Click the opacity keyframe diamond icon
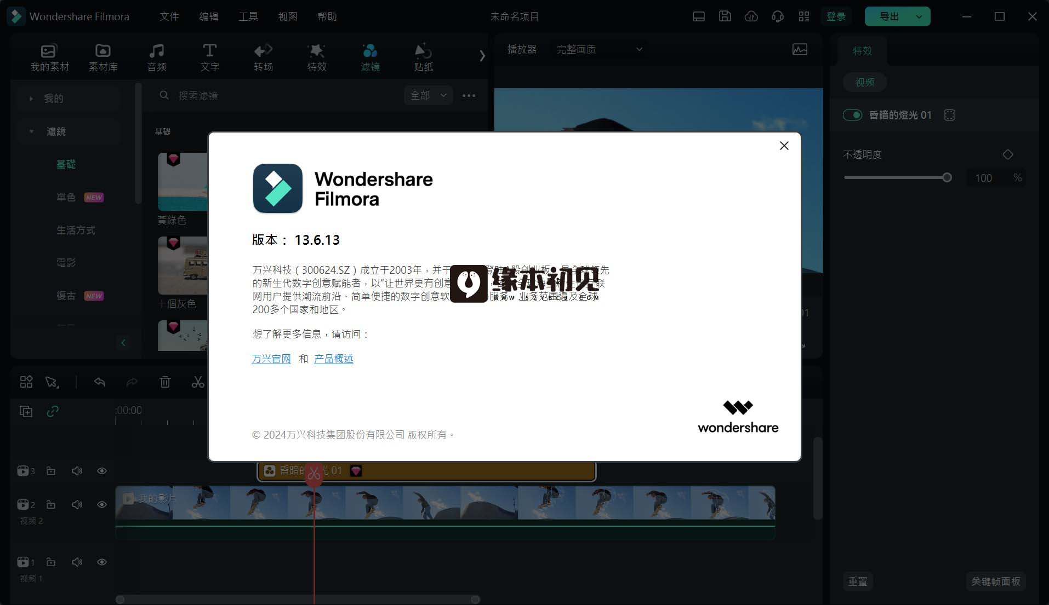1049x605 pixels. tap(1007, 155)
